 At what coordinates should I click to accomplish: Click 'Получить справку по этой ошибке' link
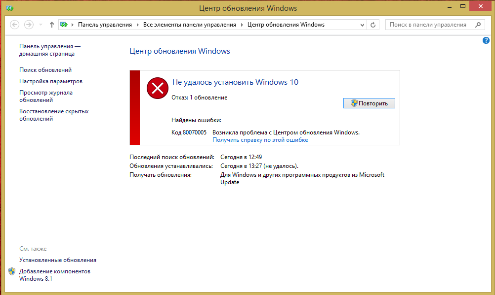260,140
